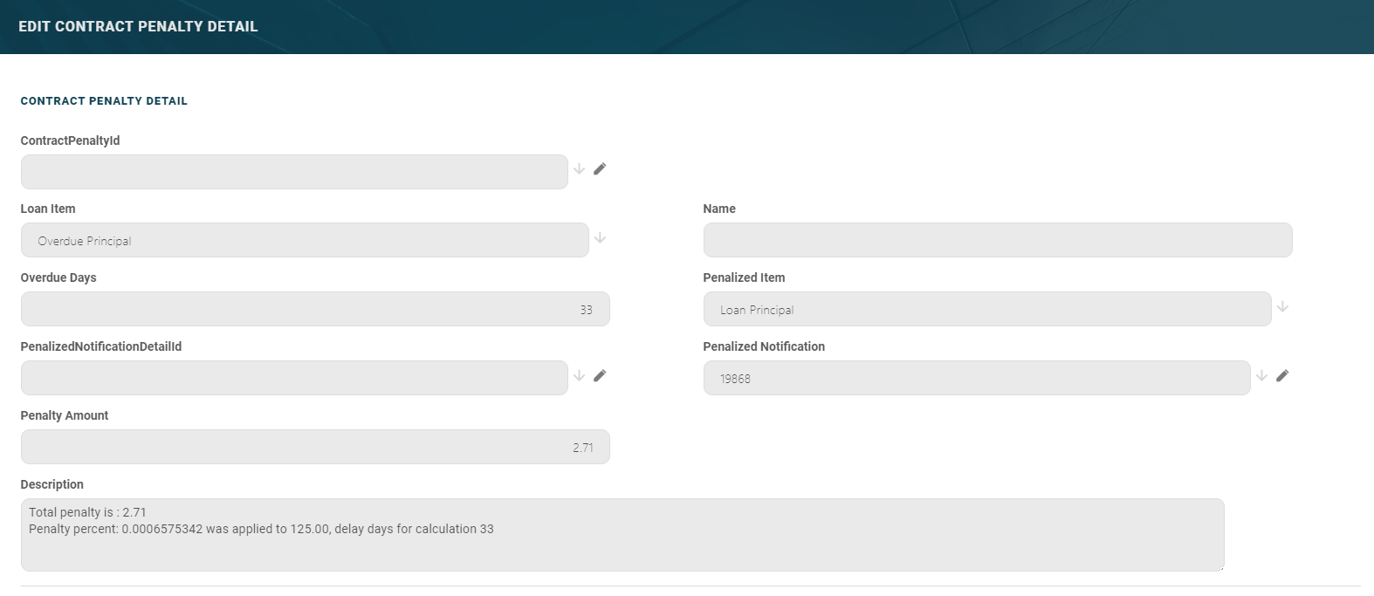Click the Penalized Notification edit pencil icon
Screen dimensions: 1374x596
(x=1282, y=376)
